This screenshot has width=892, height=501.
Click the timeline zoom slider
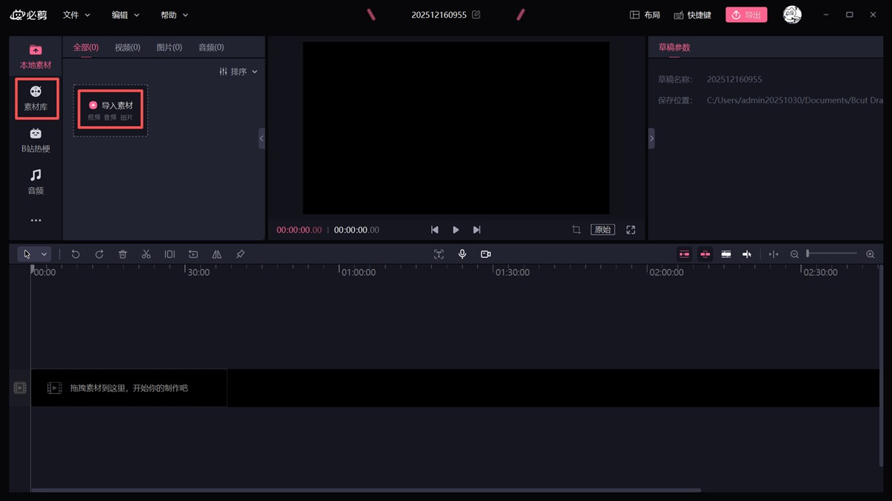click(x=832, y=254)
